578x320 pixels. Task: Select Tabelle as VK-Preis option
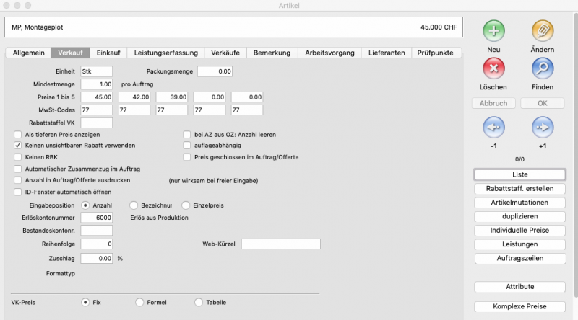click(x=199, y=303)
